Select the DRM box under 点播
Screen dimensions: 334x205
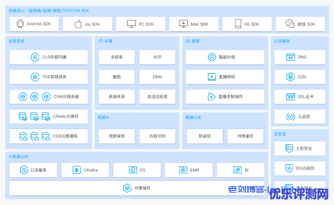pyautogui.click(x=157, y=77)
